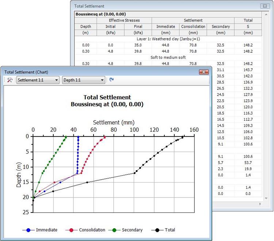
Task: Click secondary settlement cell '2.3'
Action: (x=221, y=169)
